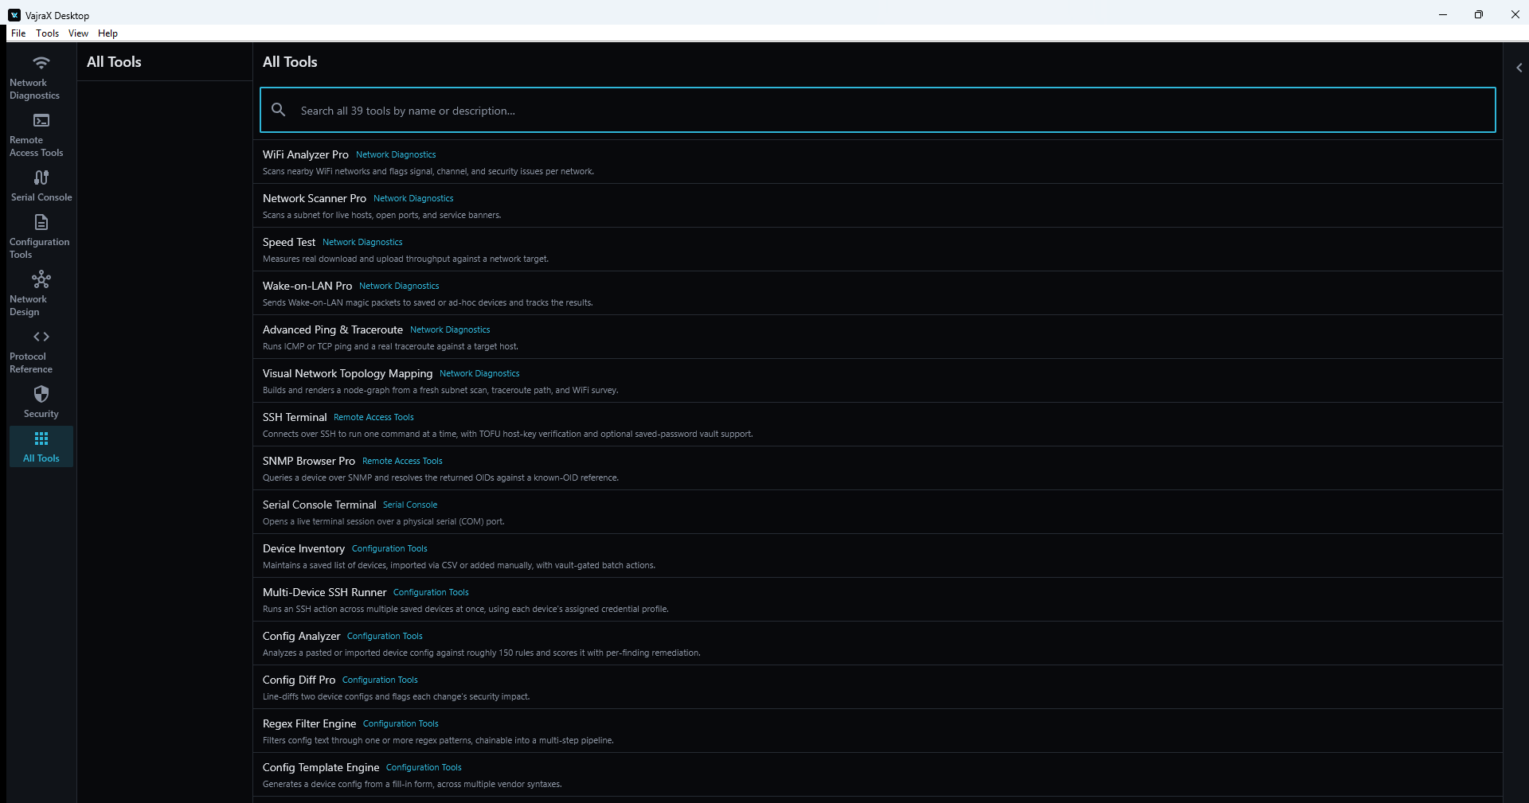This screenshot has height=803, width=1529.
Task: Open Configuration Tools sidebar icon
Action: [x=41, y=222]
